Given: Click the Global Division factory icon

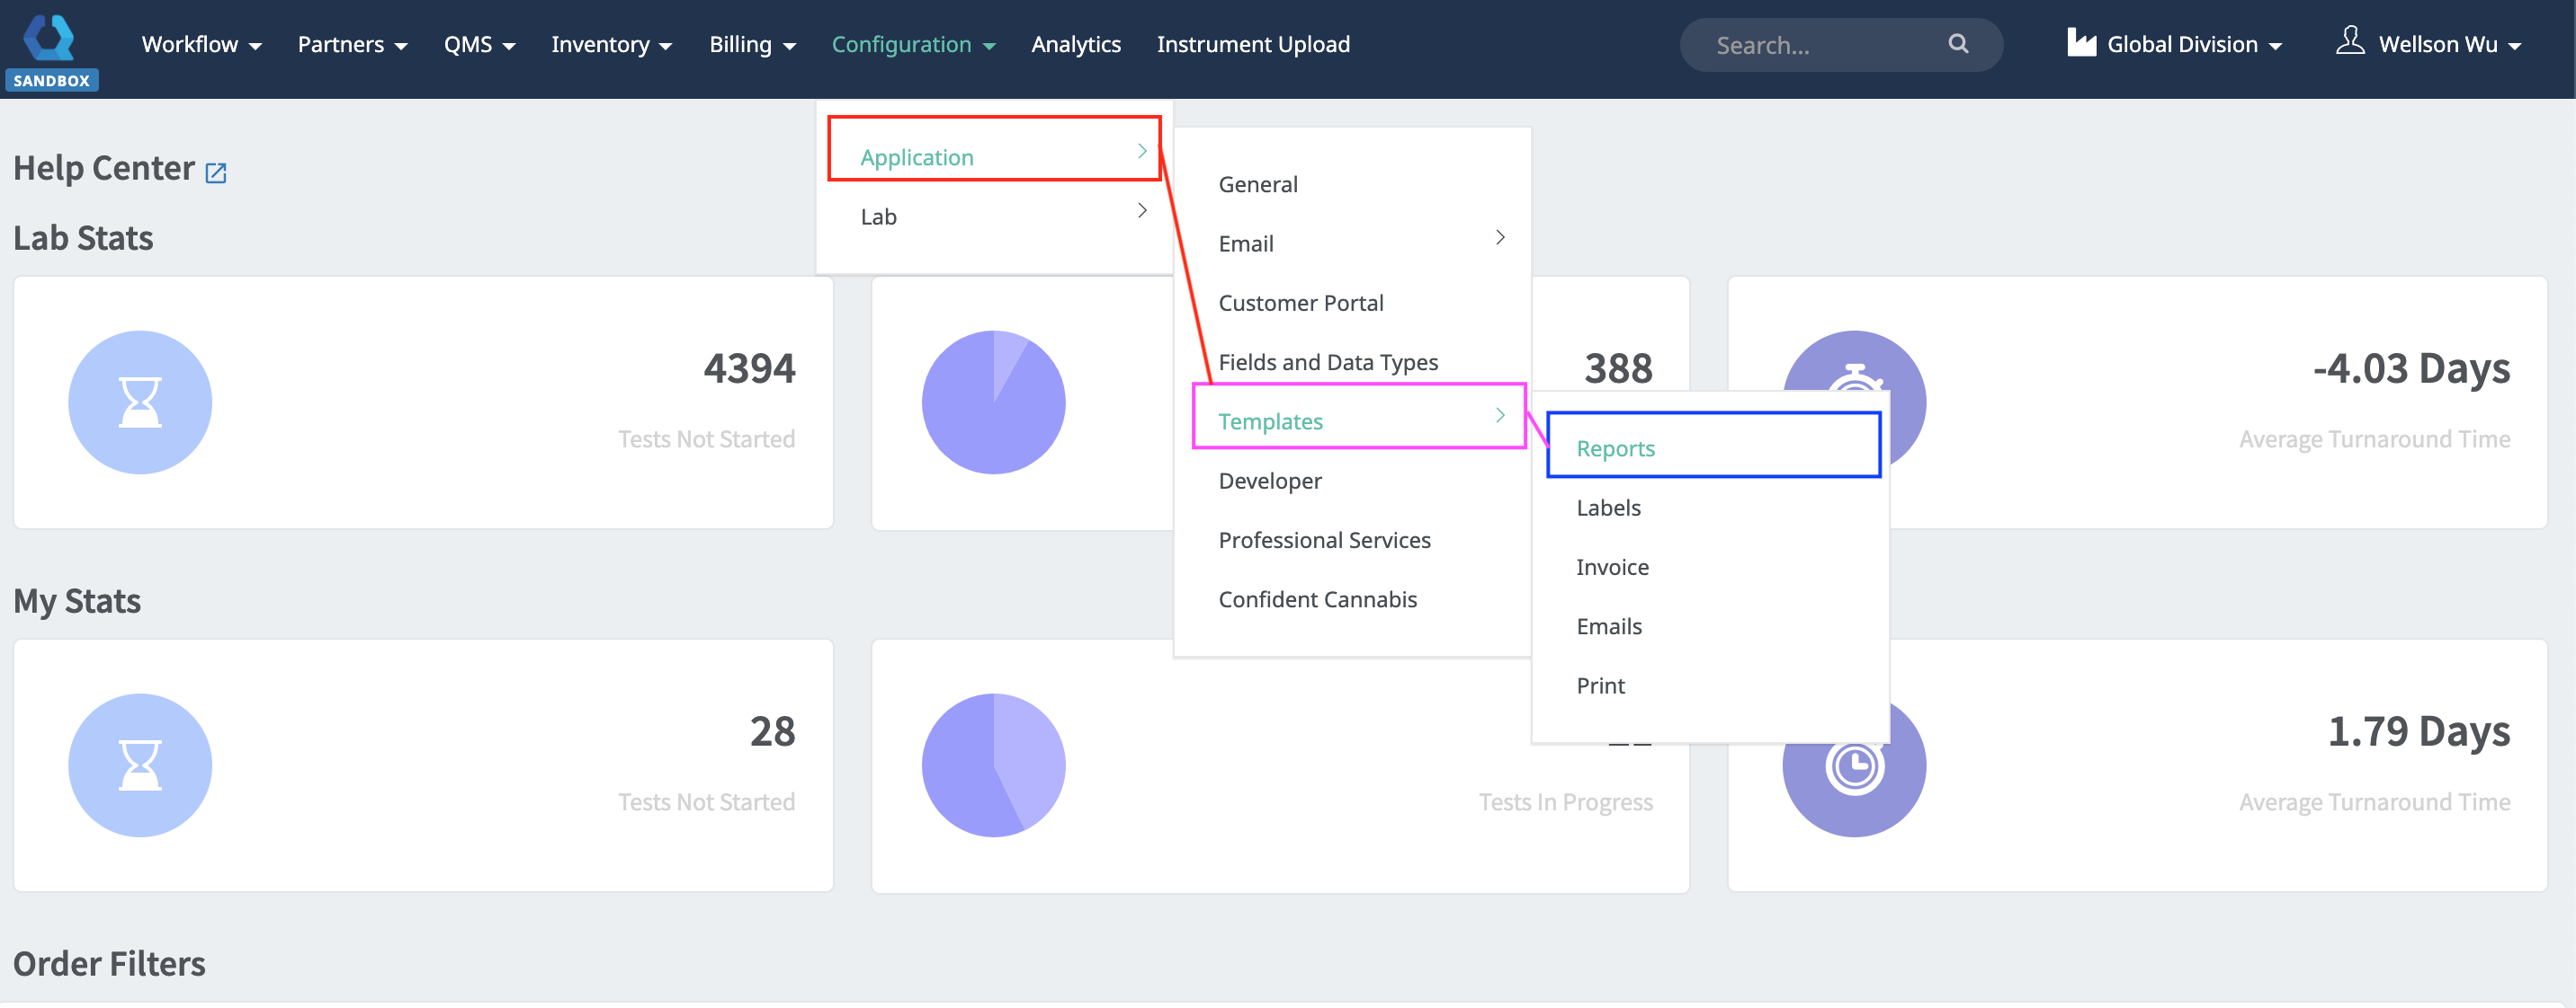Looking at the screenshot, I should tap(2080, 43).
